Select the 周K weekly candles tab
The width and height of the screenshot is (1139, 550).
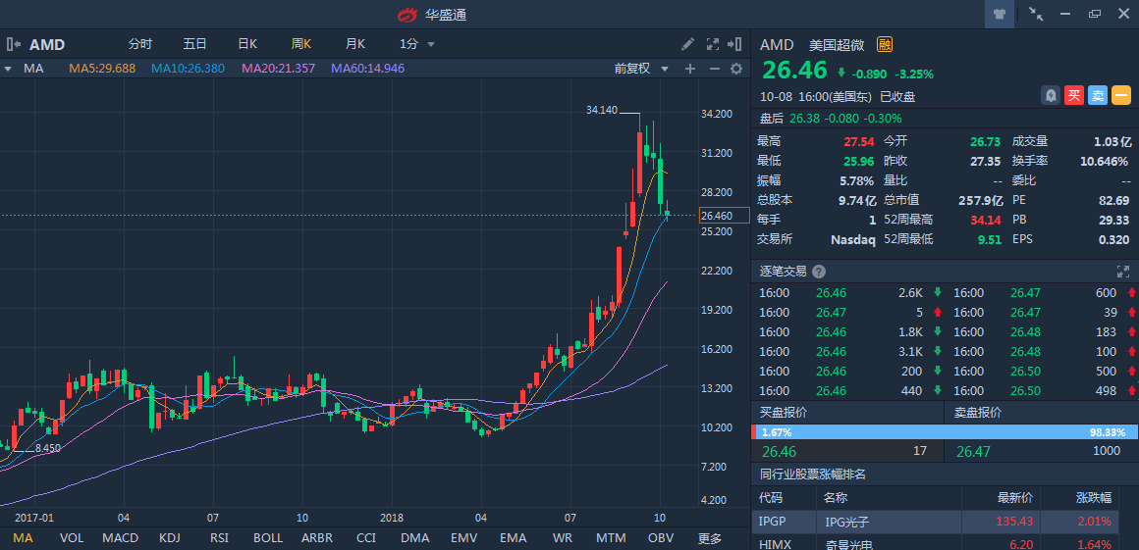301,44
